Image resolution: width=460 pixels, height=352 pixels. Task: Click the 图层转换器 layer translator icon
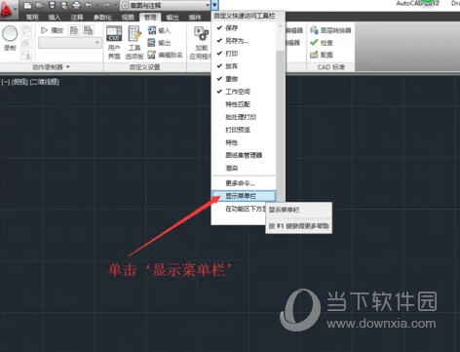click(x=314, y=30)
